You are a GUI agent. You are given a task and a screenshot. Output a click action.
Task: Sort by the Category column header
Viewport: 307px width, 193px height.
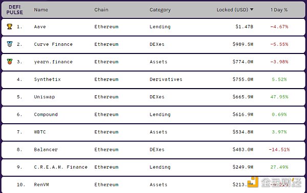(x=160, y=10)
